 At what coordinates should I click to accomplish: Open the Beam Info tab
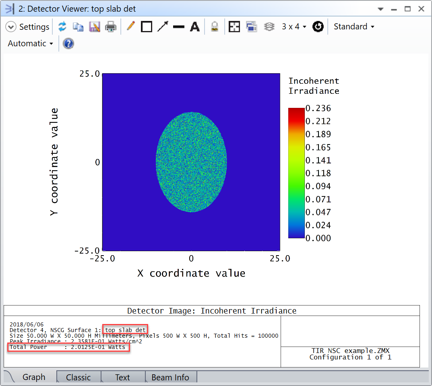click(170, 377)
